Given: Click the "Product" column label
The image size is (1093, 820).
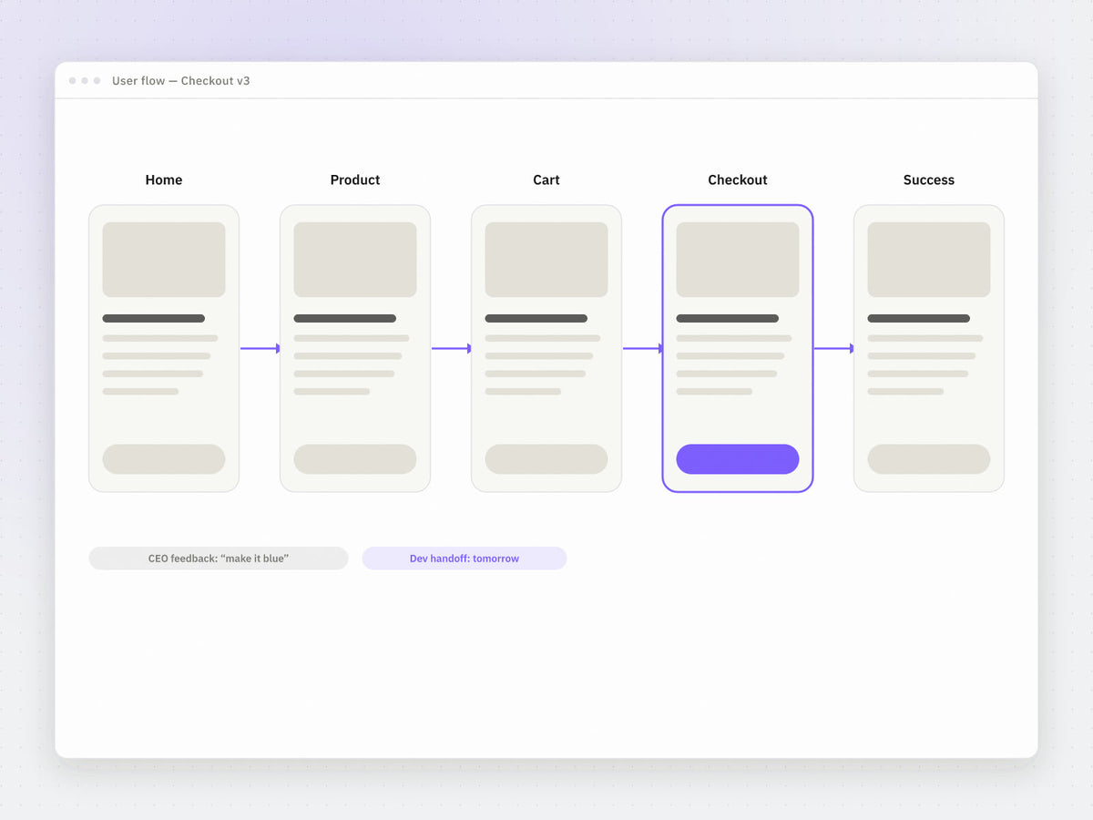Looking at the screenshot, I should pyautogui.click(x=355, y=180).
